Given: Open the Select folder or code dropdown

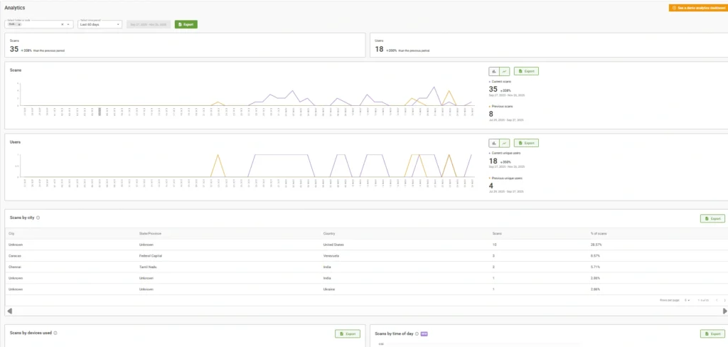Looking at the screenshot, I should [x=68, y=24].
